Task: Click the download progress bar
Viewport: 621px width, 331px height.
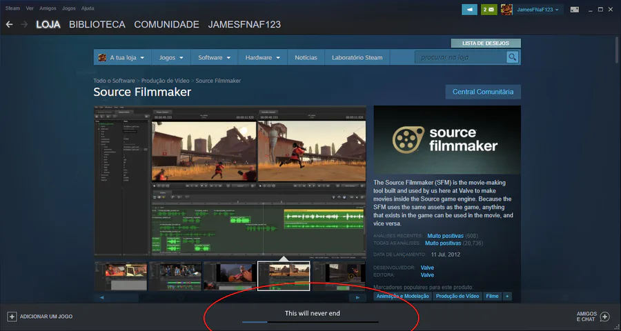Action: click(x=310, y=322)
